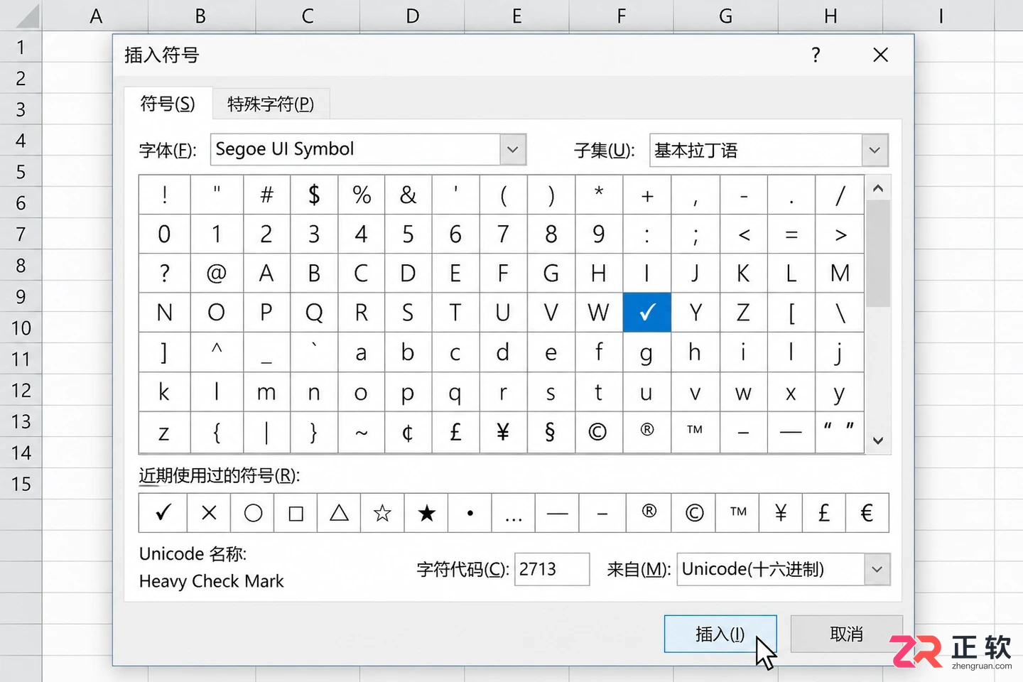Open the dialog help question mark
This screenshot has width=1023, height=682.
[x=816, y=55]
